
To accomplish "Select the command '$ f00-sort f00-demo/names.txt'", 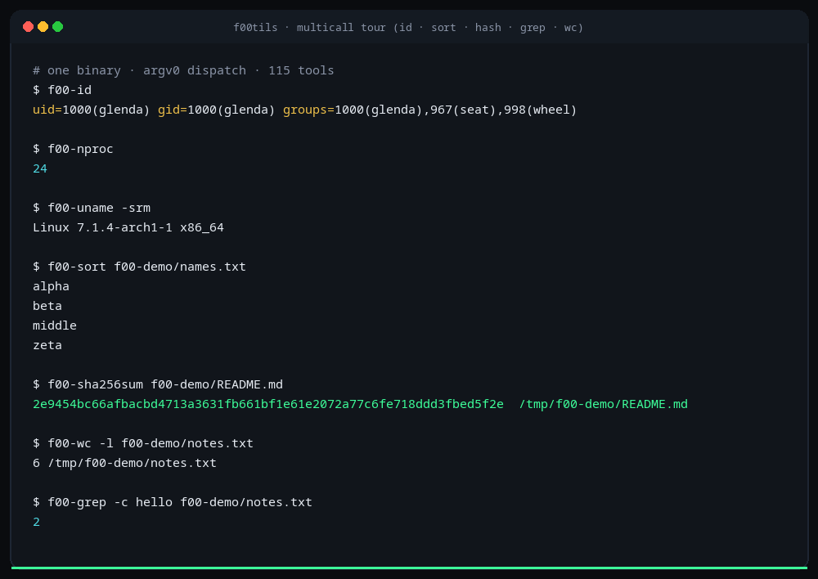I will click(x=139, y=267).
